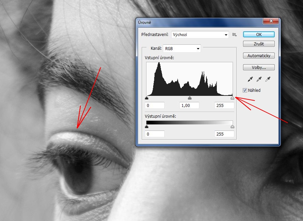Select the black point eyedropper
303x221 pixels.
point(250,79)
